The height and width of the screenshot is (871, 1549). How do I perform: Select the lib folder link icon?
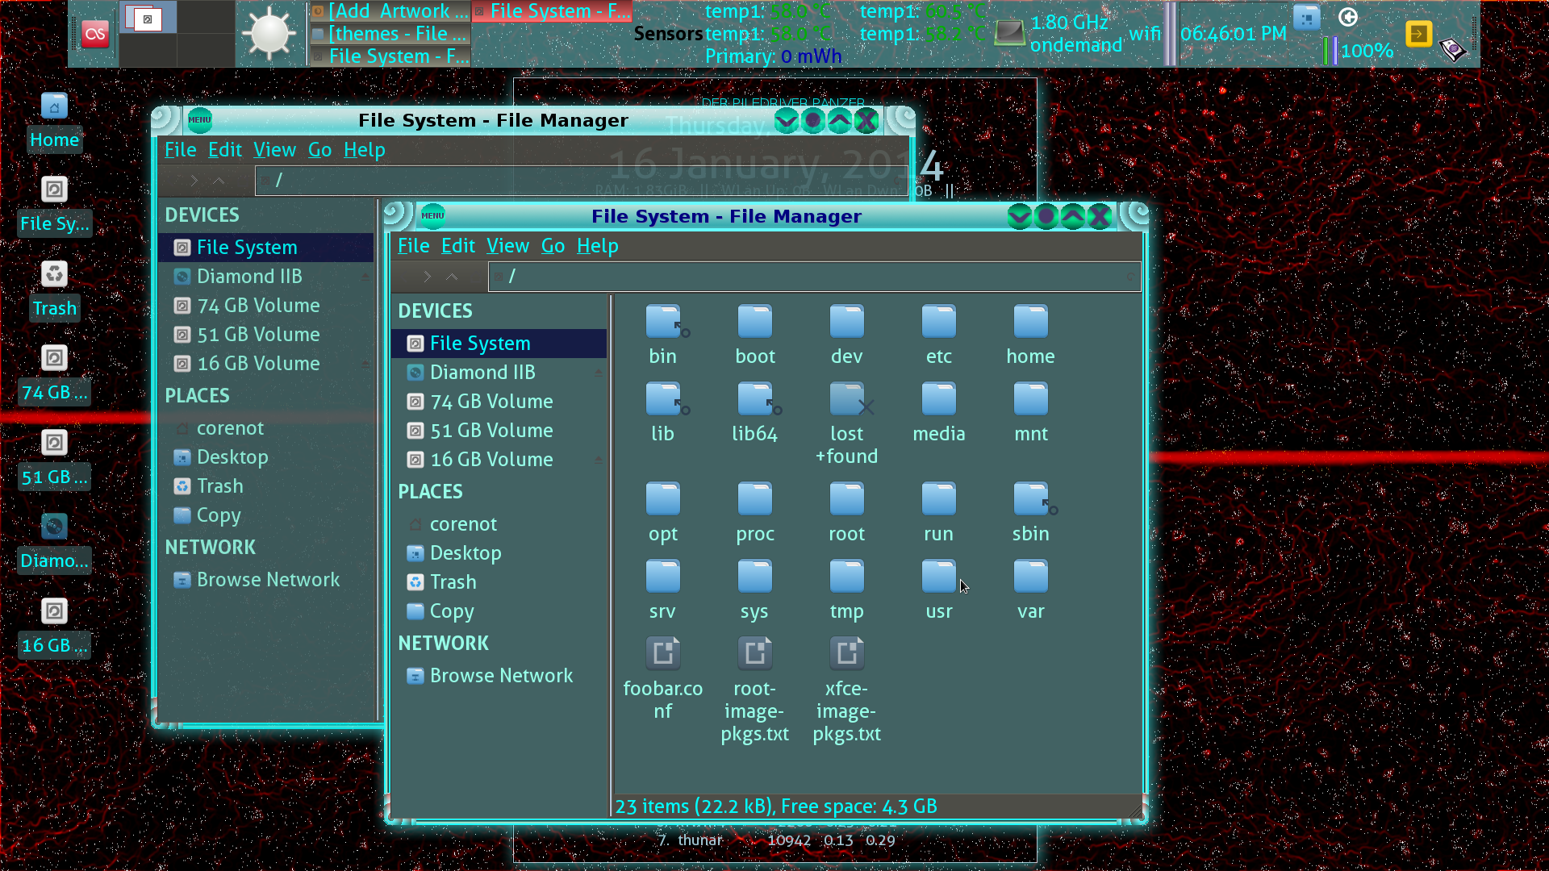click(663, 400)
